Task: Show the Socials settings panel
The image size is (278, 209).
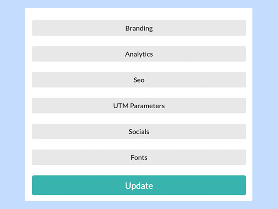Action: [x=139, y=132]
